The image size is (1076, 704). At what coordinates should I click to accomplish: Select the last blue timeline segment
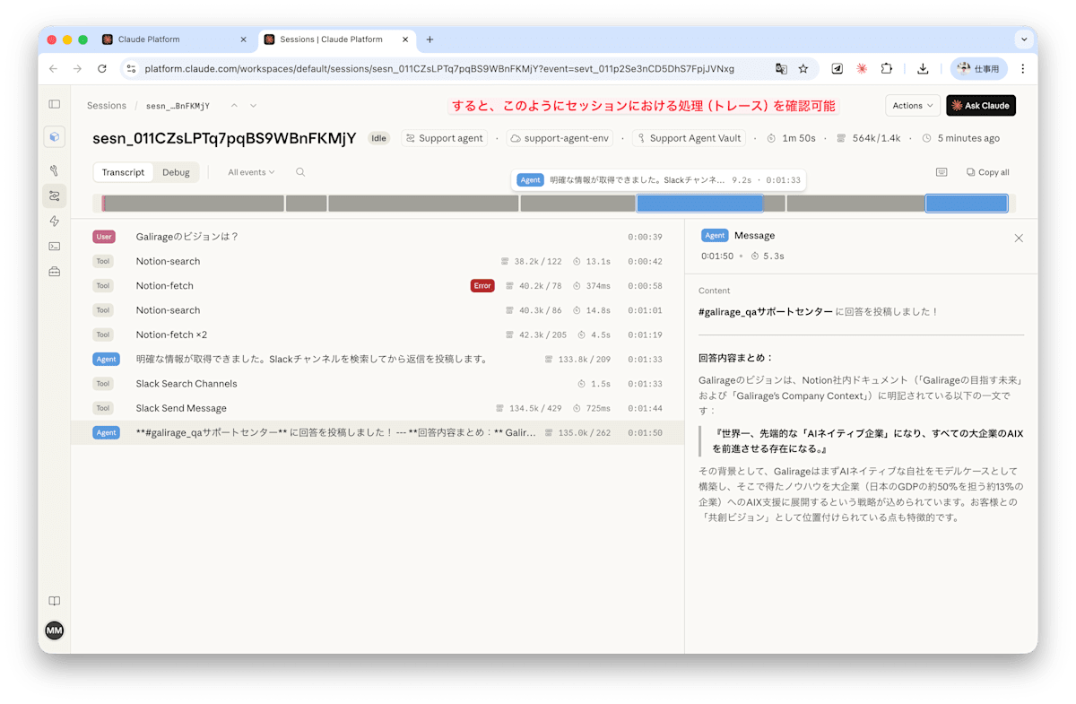967,204
